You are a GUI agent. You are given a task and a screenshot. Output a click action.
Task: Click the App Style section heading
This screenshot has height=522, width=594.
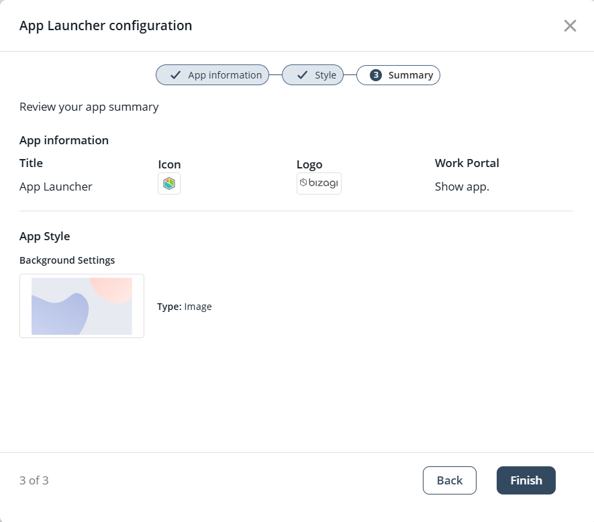pyautogui.click(x=45, y=236)
